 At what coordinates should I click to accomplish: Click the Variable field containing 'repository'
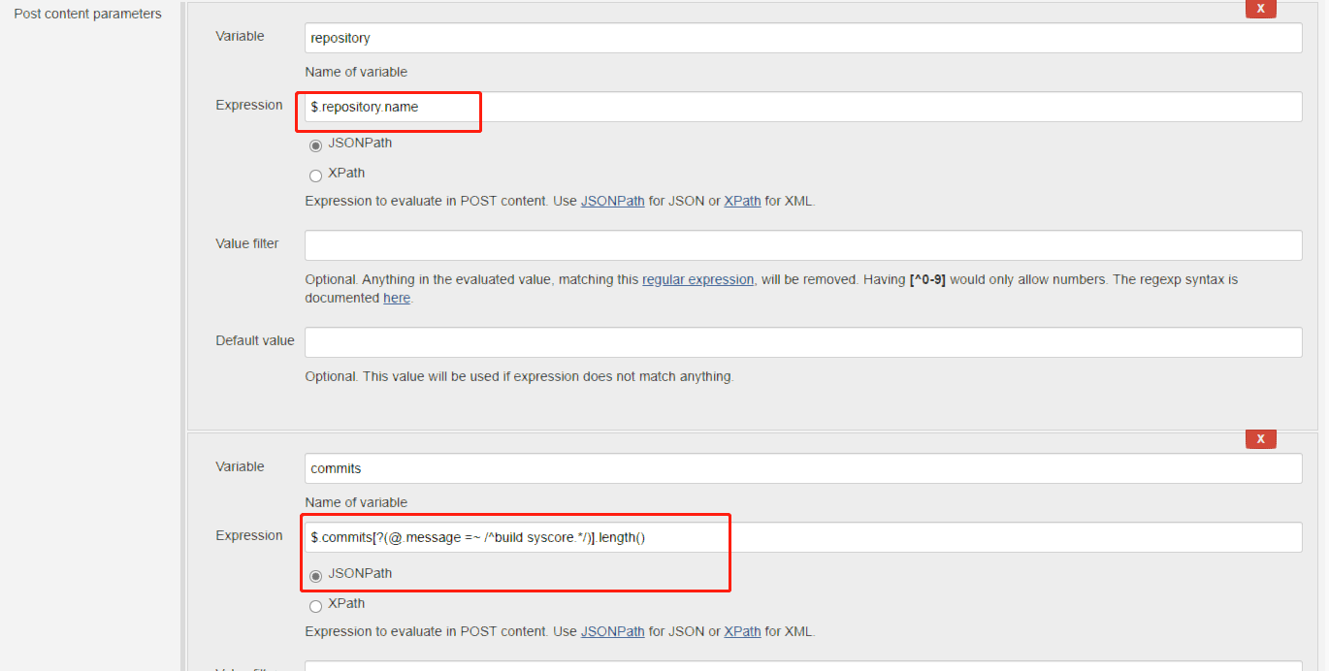click(802, 38)
